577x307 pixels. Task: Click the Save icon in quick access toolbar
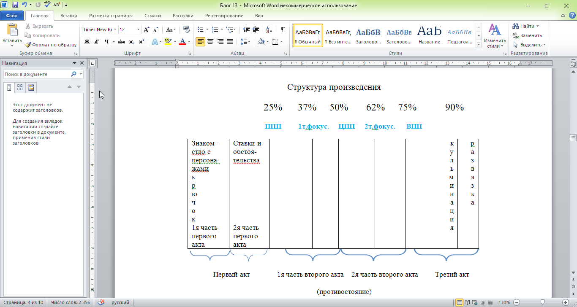(x=15, y=5)
